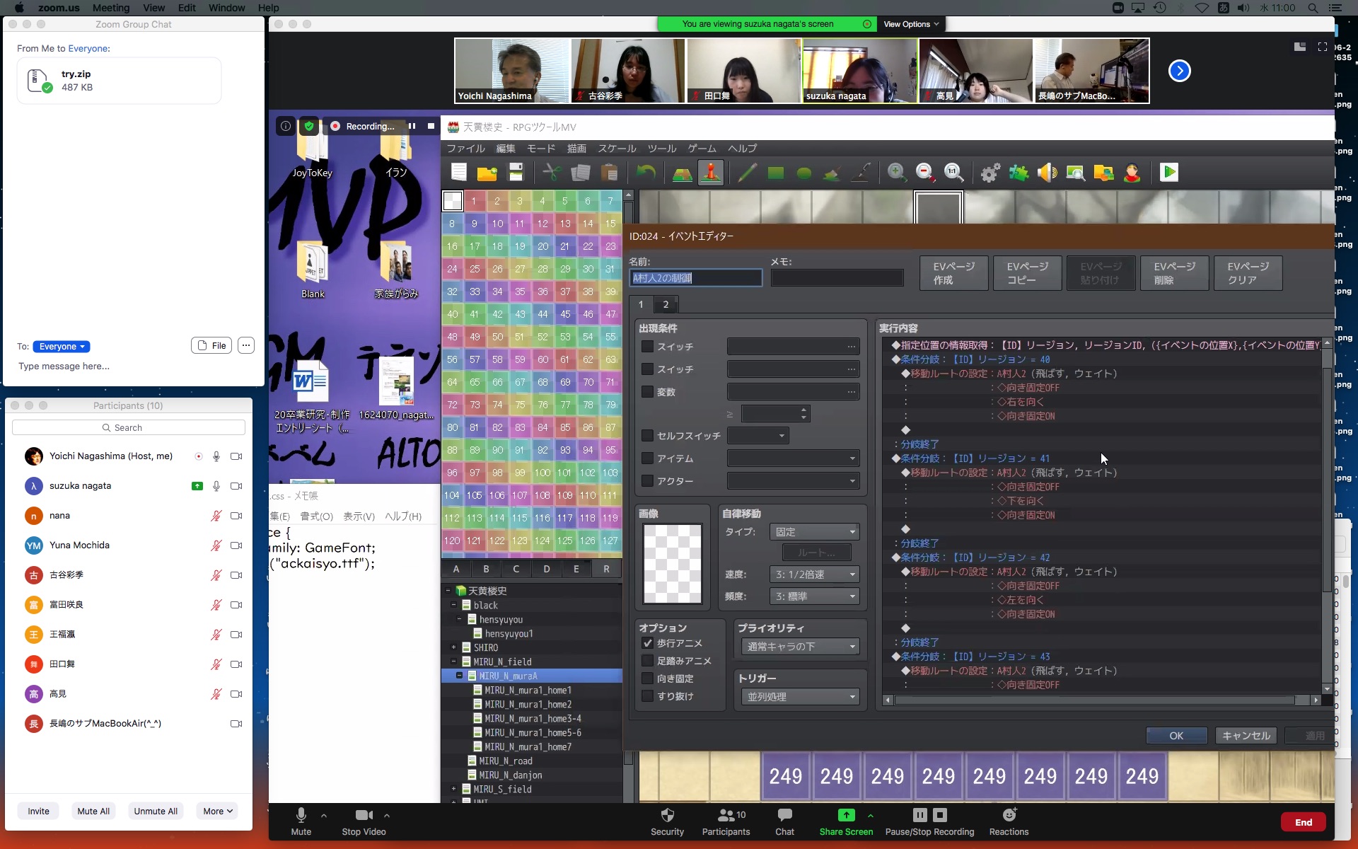
Task: Open the plugin manager puzzle icon
Action: pos(1018,173)
